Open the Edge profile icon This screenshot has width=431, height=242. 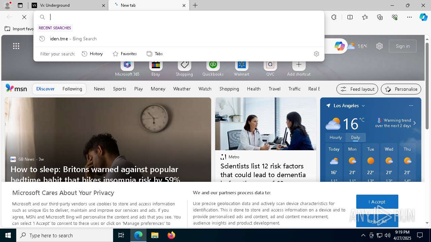pyautogui.click(x=7, y=5)
